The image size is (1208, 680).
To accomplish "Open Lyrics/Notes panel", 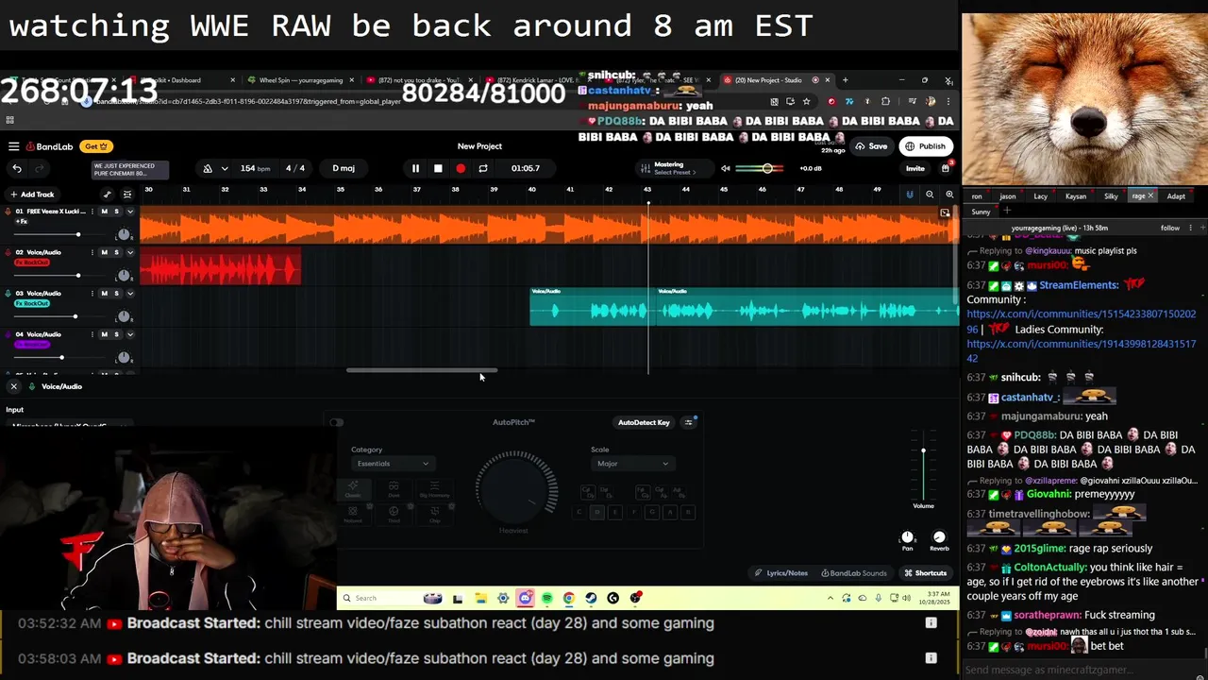I will click(x=780, y=573).
